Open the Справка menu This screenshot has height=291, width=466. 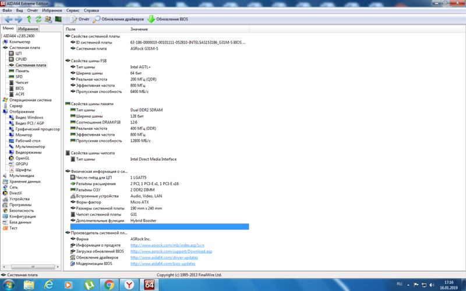click(x=91, y=10)
